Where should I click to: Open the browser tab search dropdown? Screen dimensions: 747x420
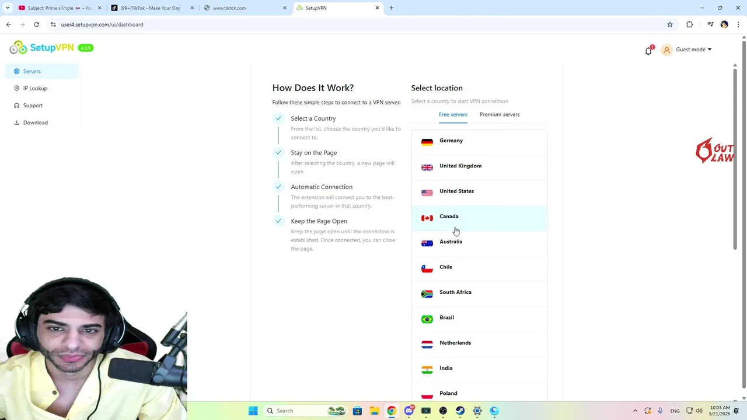pyautogui.click(x=7, y=8)
